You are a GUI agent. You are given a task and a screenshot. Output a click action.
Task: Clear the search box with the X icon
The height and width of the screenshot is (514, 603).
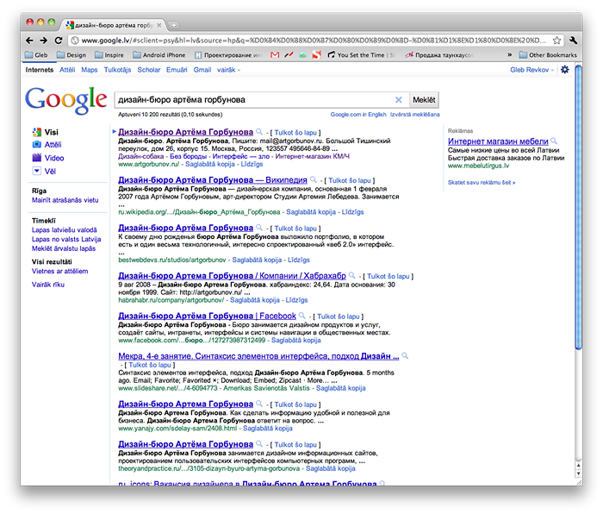pyautogui.click(x=398, y=100)
